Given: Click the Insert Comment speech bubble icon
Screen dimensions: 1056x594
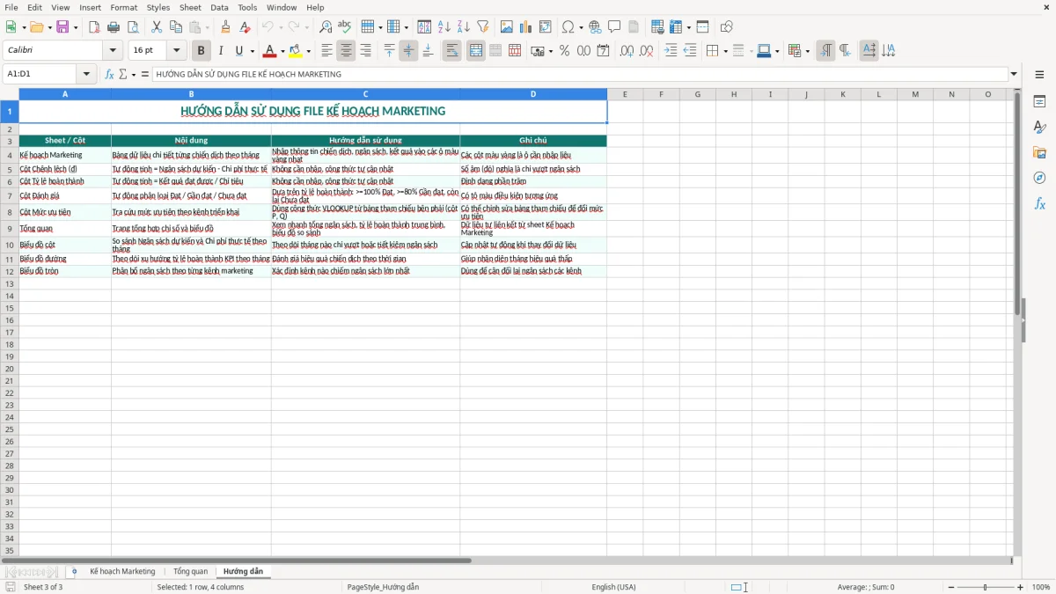Looking at the screenshot, I should (614, 27).
